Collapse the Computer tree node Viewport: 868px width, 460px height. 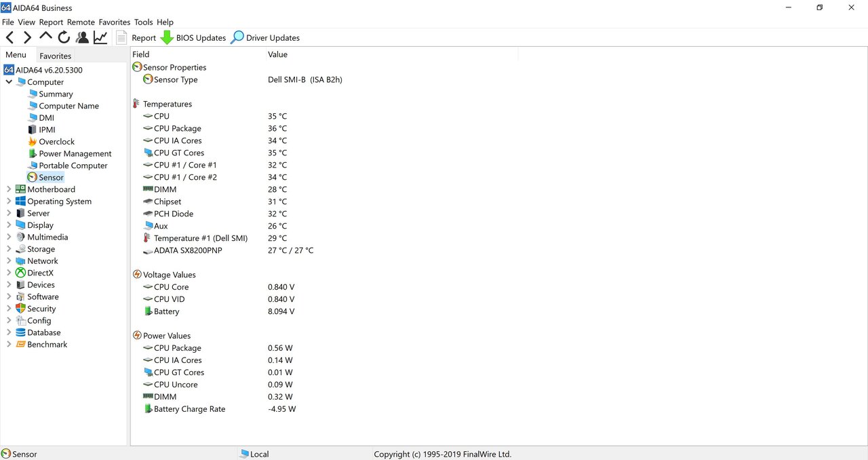[9, 82]
